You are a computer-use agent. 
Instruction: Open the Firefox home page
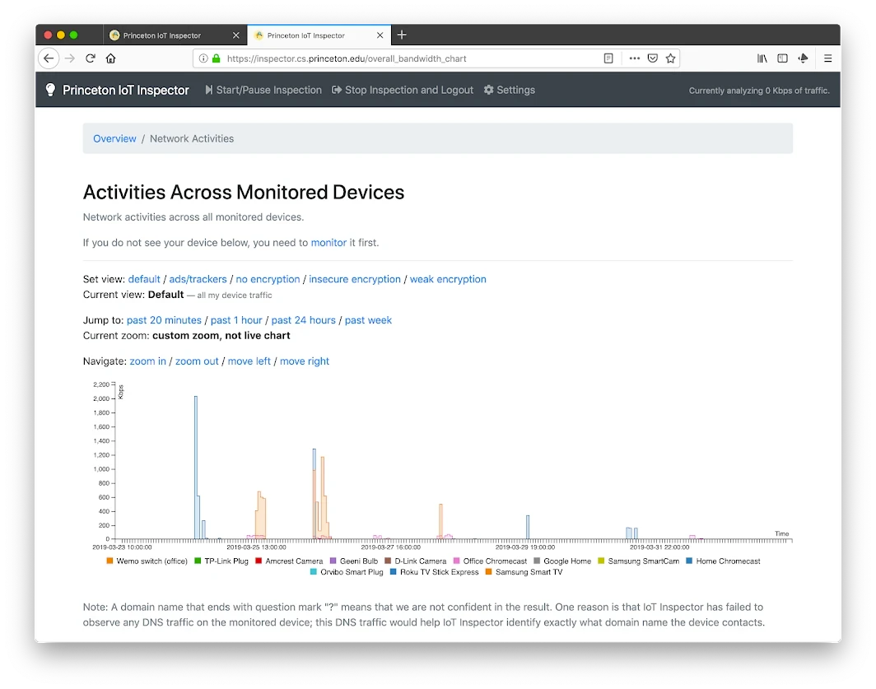point(111,58)
